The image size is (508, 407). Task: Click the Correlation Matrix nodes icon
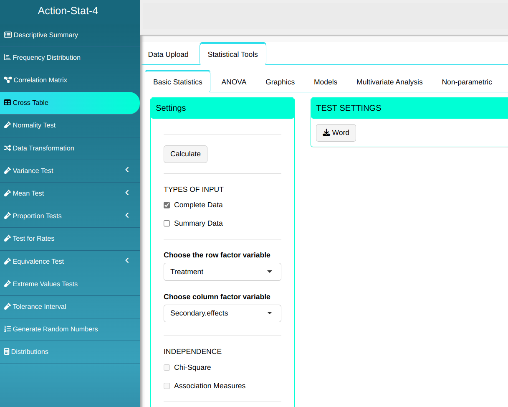pos(8,80)
